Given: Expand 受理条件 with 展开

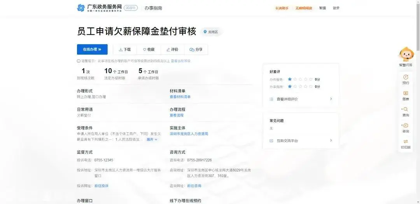Looking at the screenshot, I should click(152, 139).
